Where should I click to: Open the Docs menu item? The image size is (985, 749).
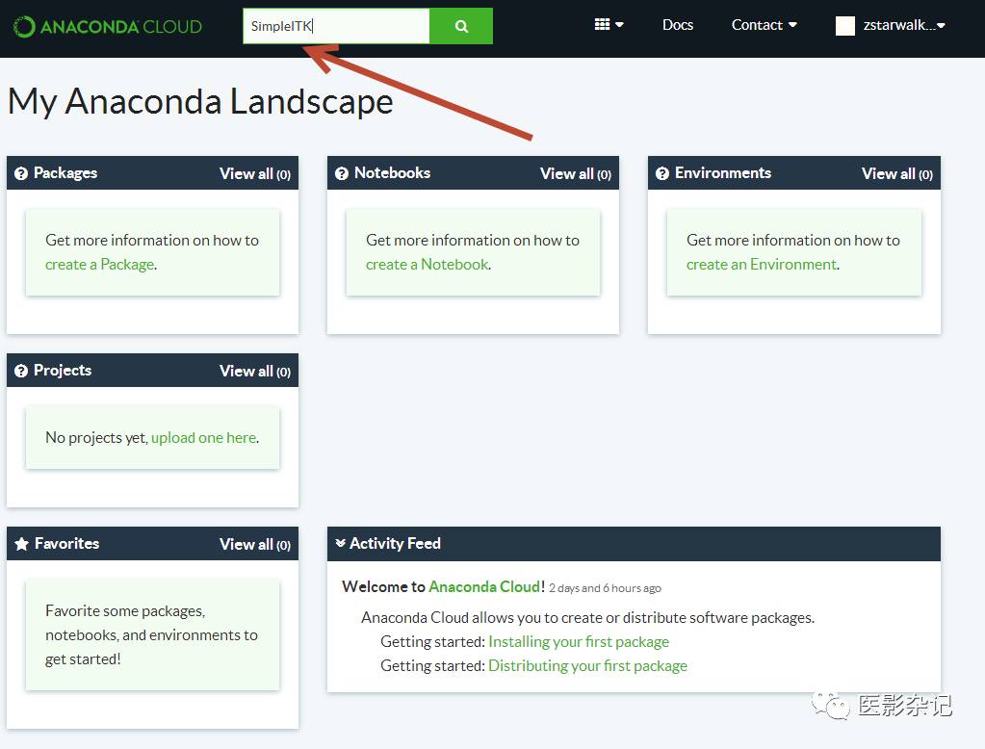coord(678,25)
